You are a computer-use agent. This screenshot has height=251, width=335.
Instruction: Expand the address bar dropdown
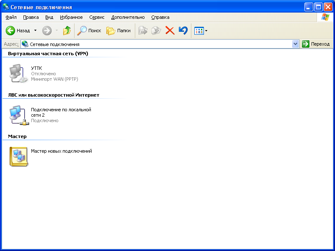(295, 44)
